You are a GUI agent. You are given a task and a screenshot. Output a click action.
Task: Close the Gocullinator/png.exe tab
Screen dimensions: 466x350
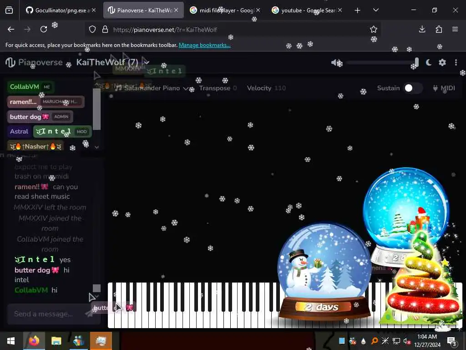point(94,10)
